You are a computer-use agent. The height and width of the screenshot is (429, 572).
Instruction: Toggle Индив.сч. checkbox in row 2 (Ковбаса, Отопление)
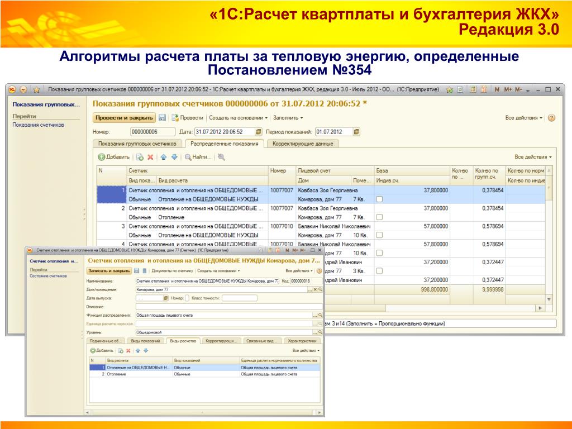tap(379, 217)
